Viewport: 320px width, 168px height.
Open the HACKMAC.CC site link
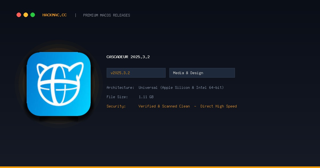54,15
